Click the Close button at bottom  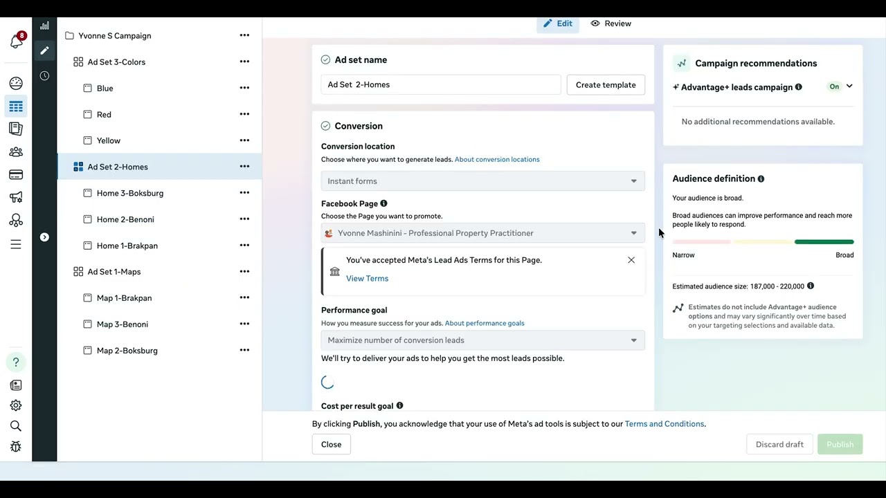point(331,445)
